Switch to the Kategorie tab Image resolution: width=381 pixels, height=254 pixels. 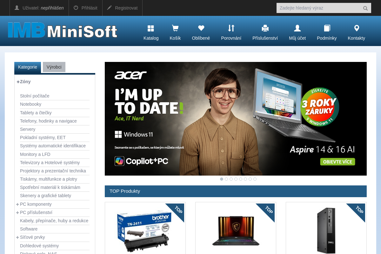pos(28,67)
